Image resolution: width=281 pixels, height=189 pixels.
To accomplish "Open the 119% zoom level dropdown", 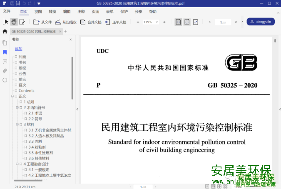I will 157,22.
